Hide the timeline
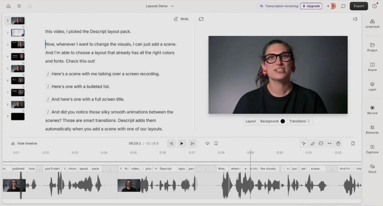The height and width of the screenshot is (206, 383). (x=24, y=143)
